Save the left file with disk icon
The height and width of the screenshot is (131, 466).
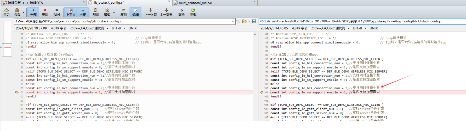pos(254,21)
